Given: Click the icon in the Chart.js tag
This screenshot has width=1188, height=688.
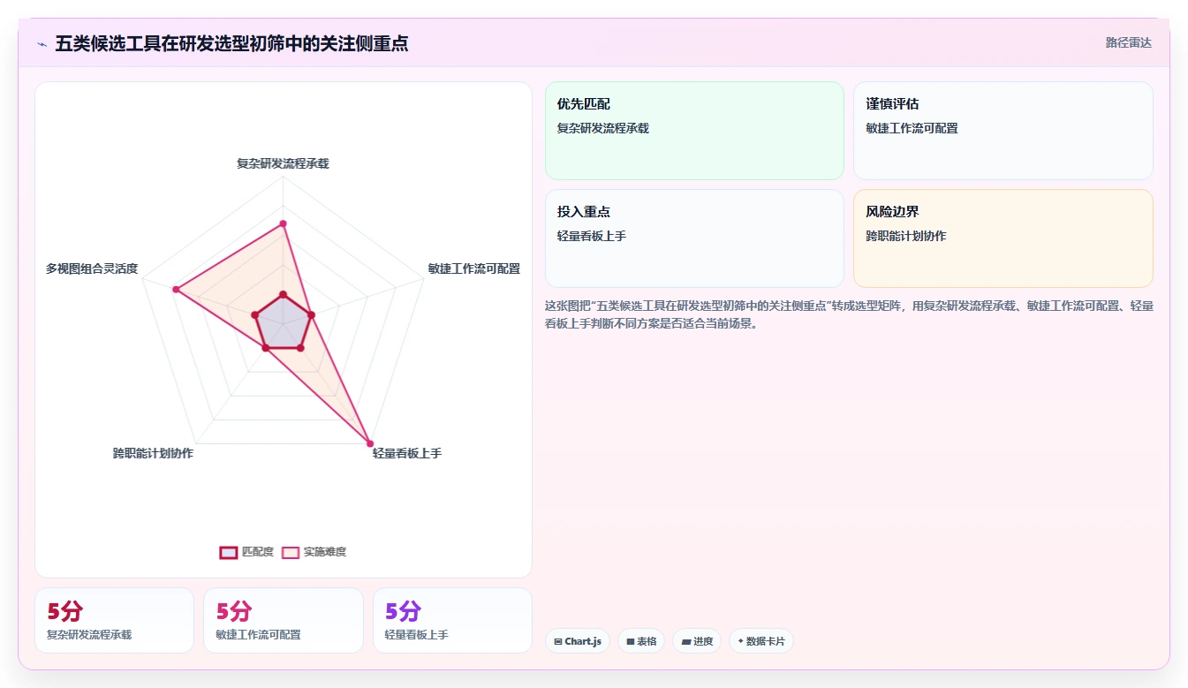Looking at the screenshot, I should click(x=558, y=642).
